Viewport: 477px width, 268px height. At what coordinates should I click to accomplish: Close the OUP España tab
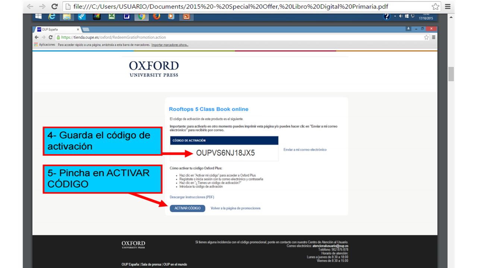pos(78,29)
